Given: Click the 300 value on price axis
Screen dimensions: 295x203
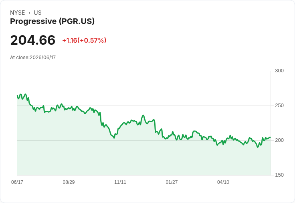Looking at the screenshot, I should 279,71.
